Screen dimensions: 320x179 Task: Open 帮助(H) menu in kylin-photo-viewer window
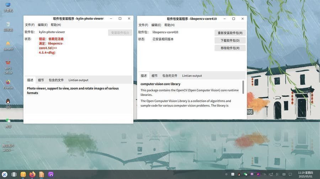[56, 25]
